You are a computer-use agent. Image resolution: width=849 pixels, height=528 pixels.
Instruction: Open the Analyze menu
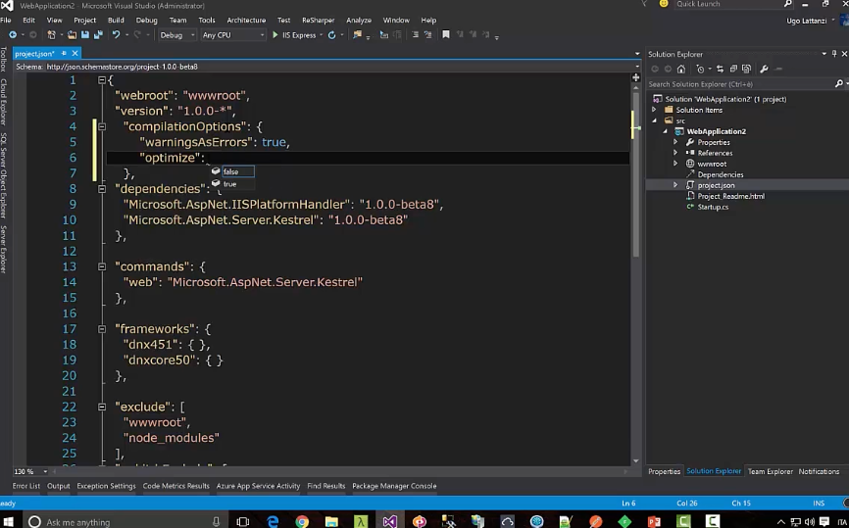pos(359,20)
